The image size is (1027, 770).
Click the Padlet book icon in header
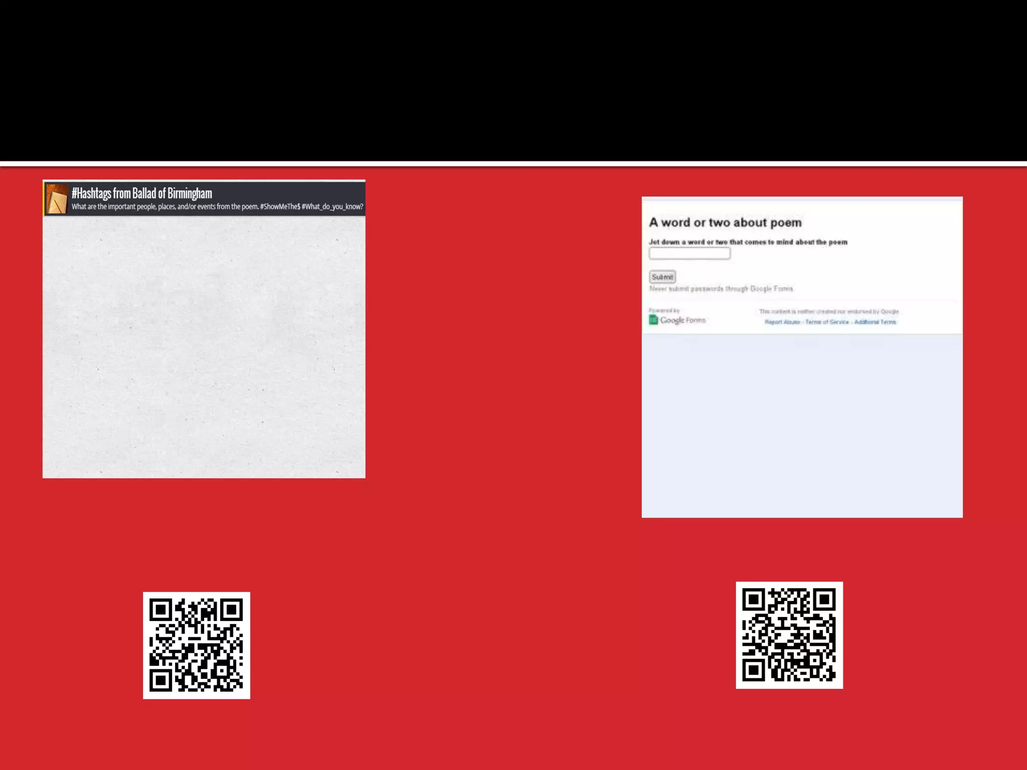click(57, 199)
